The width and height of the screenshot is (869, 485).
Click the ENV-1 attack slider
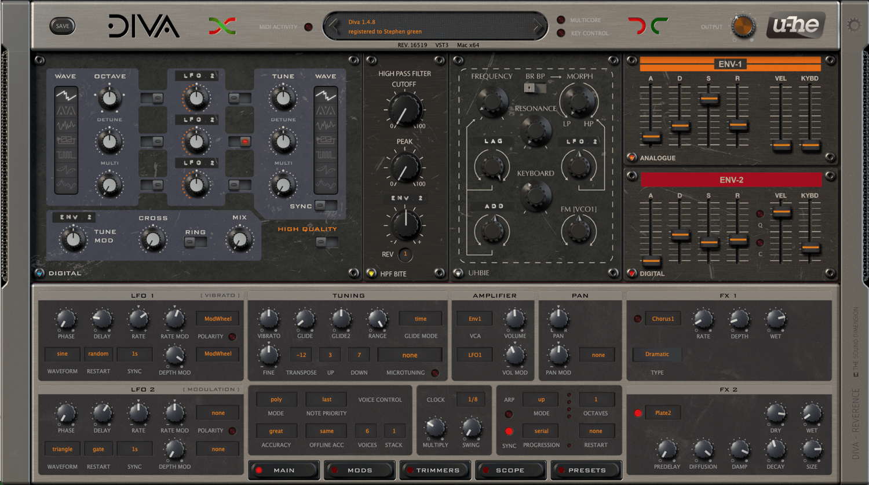(651, 137)
